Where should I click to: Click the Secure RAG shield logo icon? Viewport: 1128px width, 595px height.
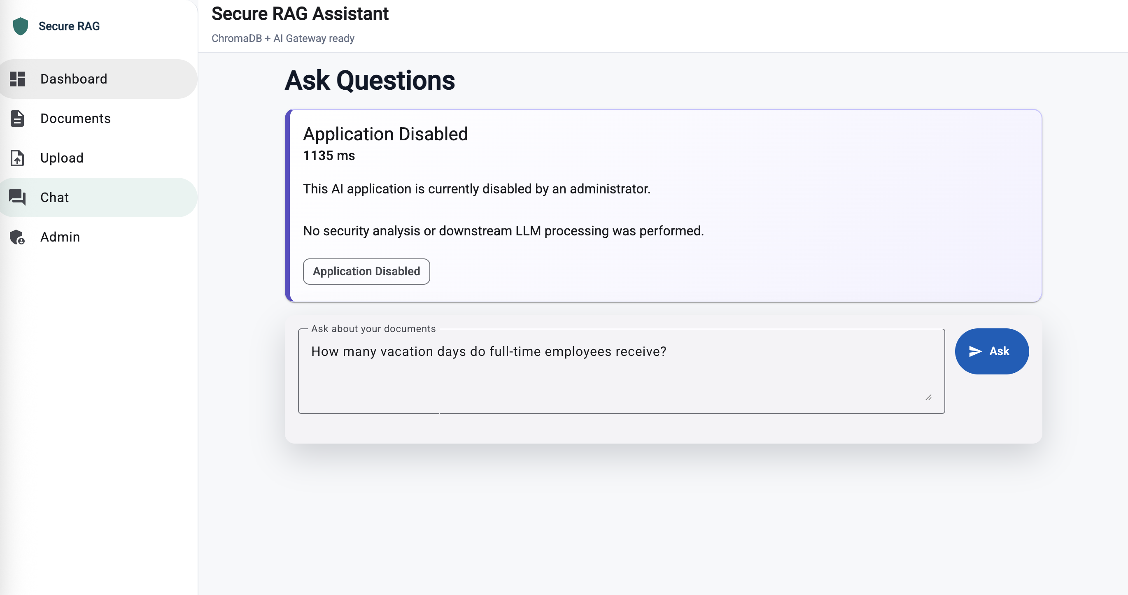click(x=20, y=26)
